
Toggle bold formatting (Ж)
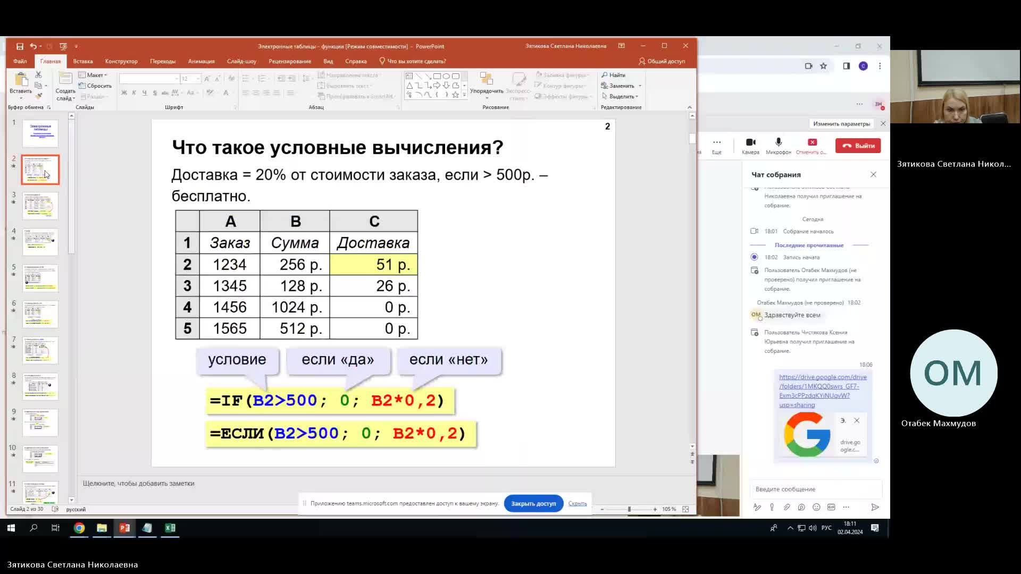tap(124, 93)
